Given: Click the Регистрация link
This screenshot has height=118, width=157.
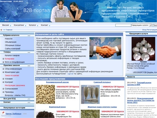Looking at the screenshot, I should [x=152, y=30].
